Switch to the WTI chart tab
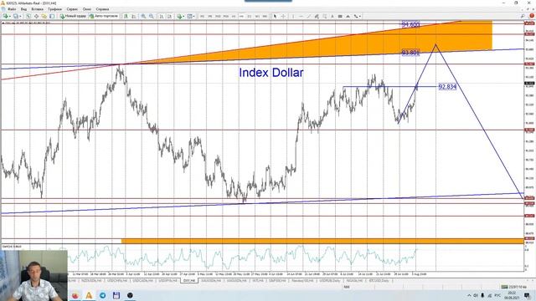The height and width of the screenshot is (301, 536). tap(258, 281)
